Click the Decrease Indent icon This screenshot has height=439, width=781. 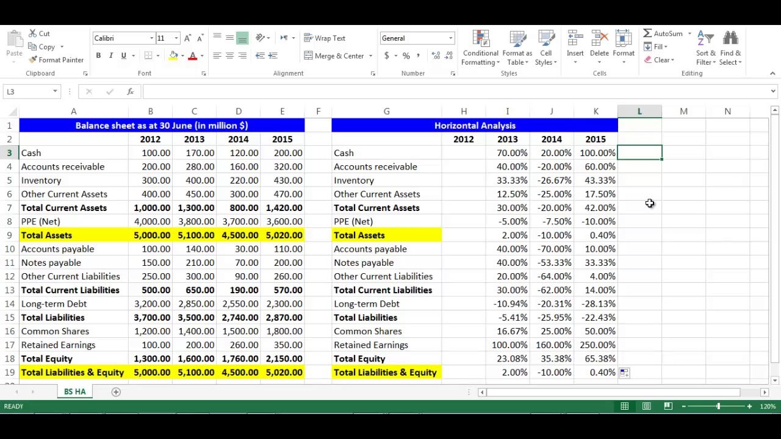[260, 55]
